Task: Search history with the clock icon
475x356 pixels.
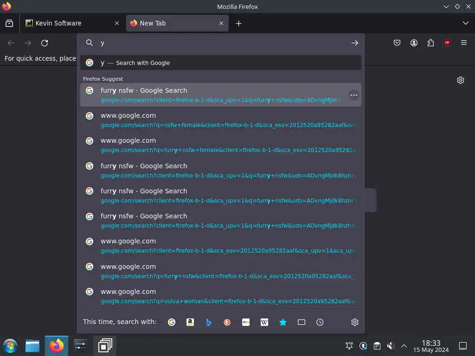Action: (320, 322)
